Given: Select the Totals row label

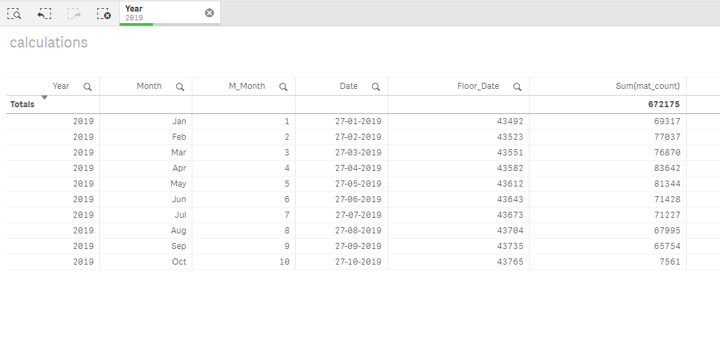Looking at the screenshot, I should (22, 104).
